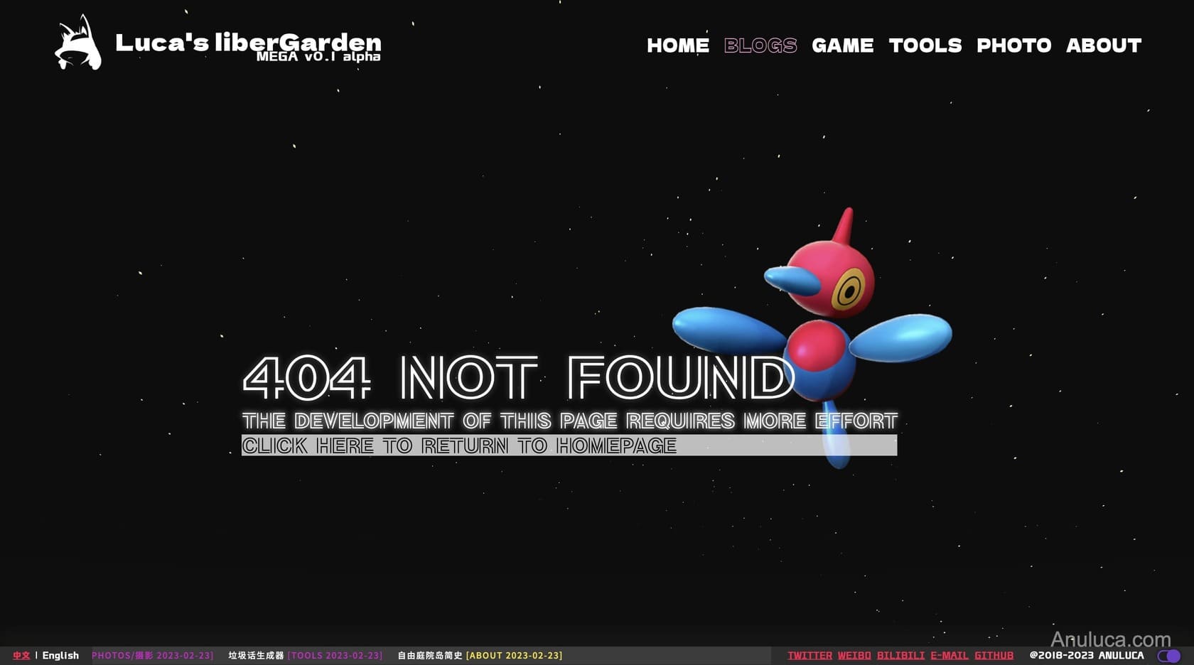Viewport: 1194px width, 665px height.
Task: Go to the BLOGS section
Action: pos(760,45)
